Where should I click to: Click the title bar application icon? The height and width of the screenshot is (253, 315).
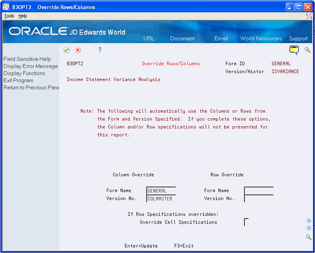[x=6, y=7]
